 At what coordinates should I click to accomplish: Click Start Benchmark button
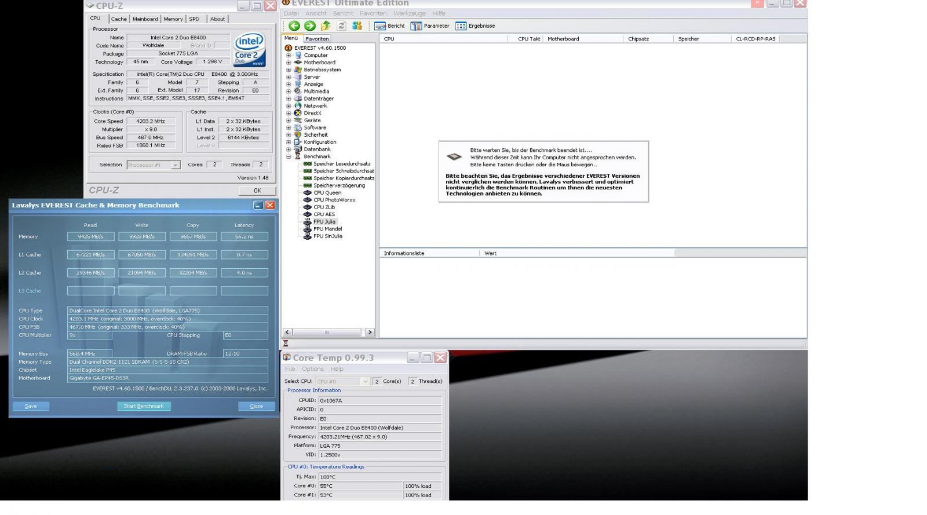144,406
